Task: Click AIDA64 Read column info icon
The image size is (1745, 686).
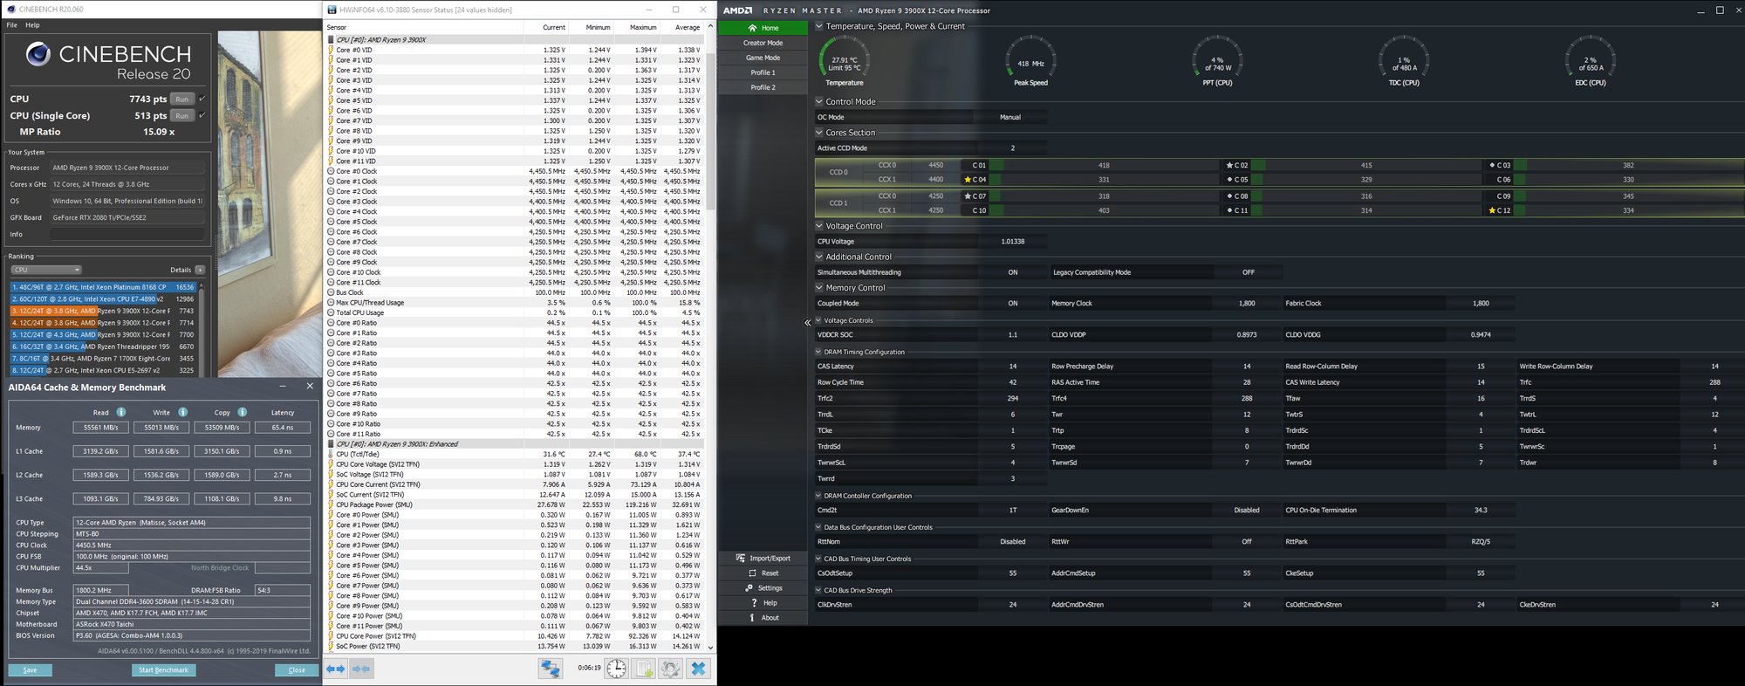Action: pos(121,412)
